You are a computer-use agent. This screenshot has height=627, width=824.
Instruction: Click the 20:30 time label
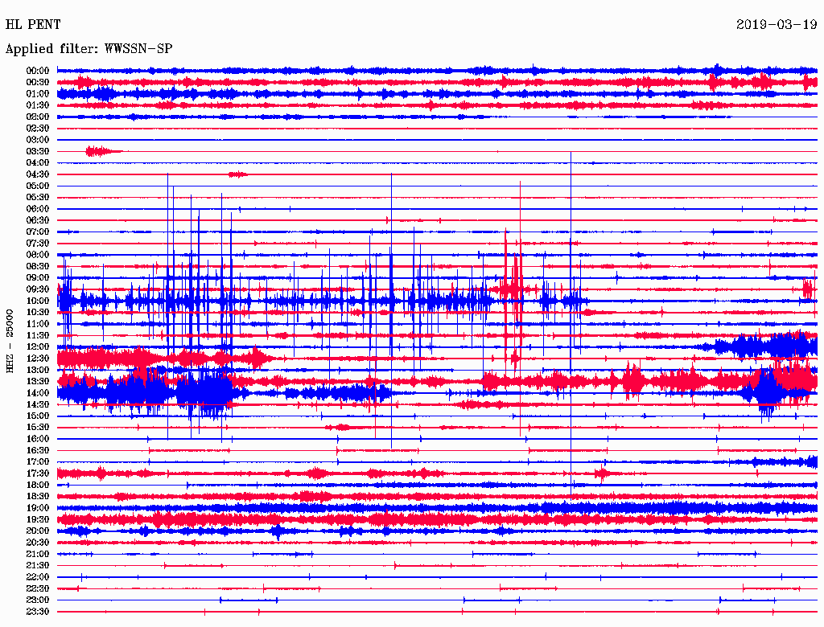38,543
